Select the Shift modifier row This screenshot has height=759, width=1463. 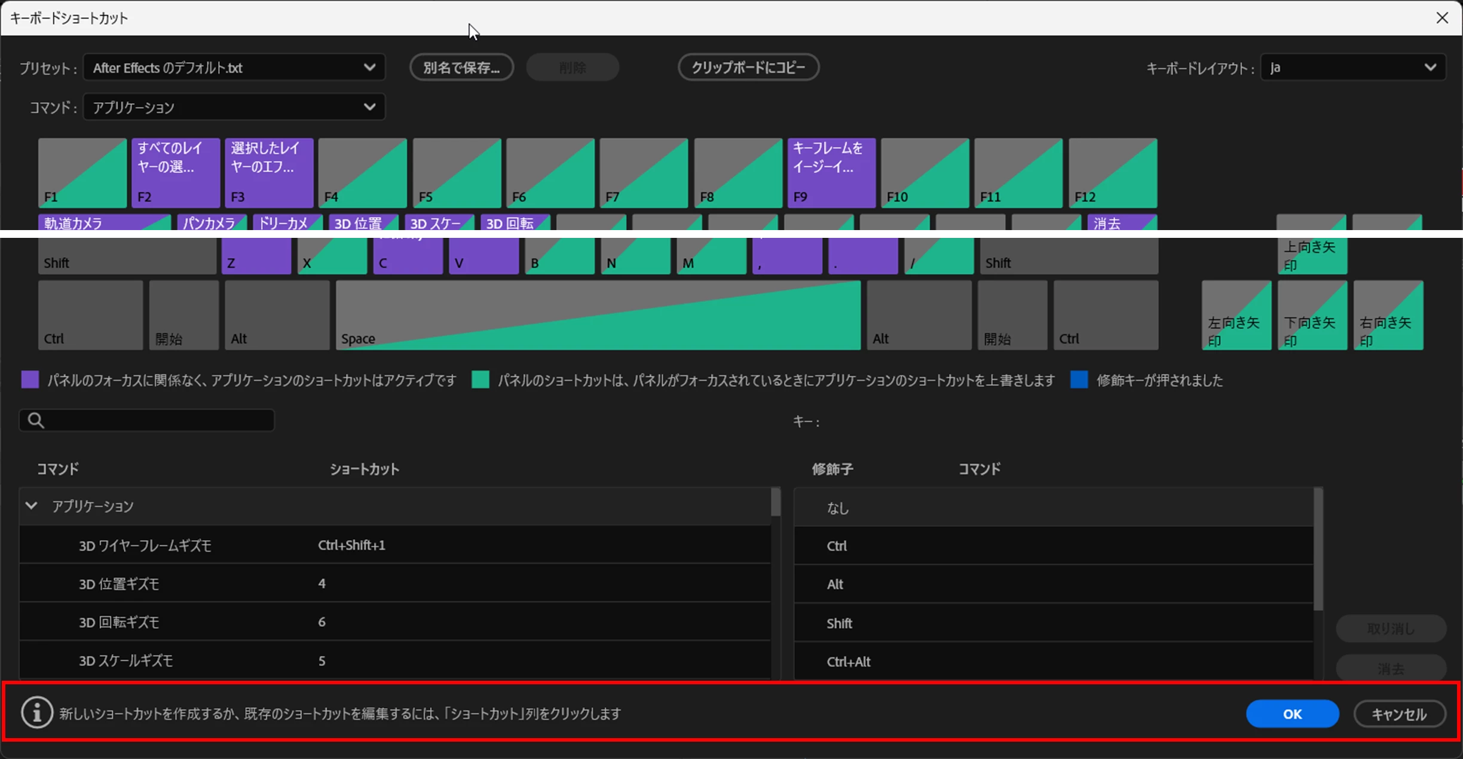pyautogui.click(x=1053, y=623)
